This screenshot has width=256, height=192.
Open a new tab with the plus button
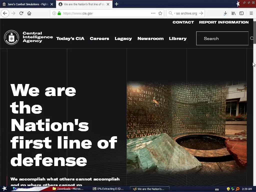click(x=116, y=4)
